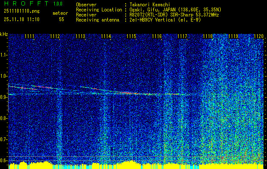Click the 0.8 frequency axis label
The image size is (267, 169).
[3, 118]
